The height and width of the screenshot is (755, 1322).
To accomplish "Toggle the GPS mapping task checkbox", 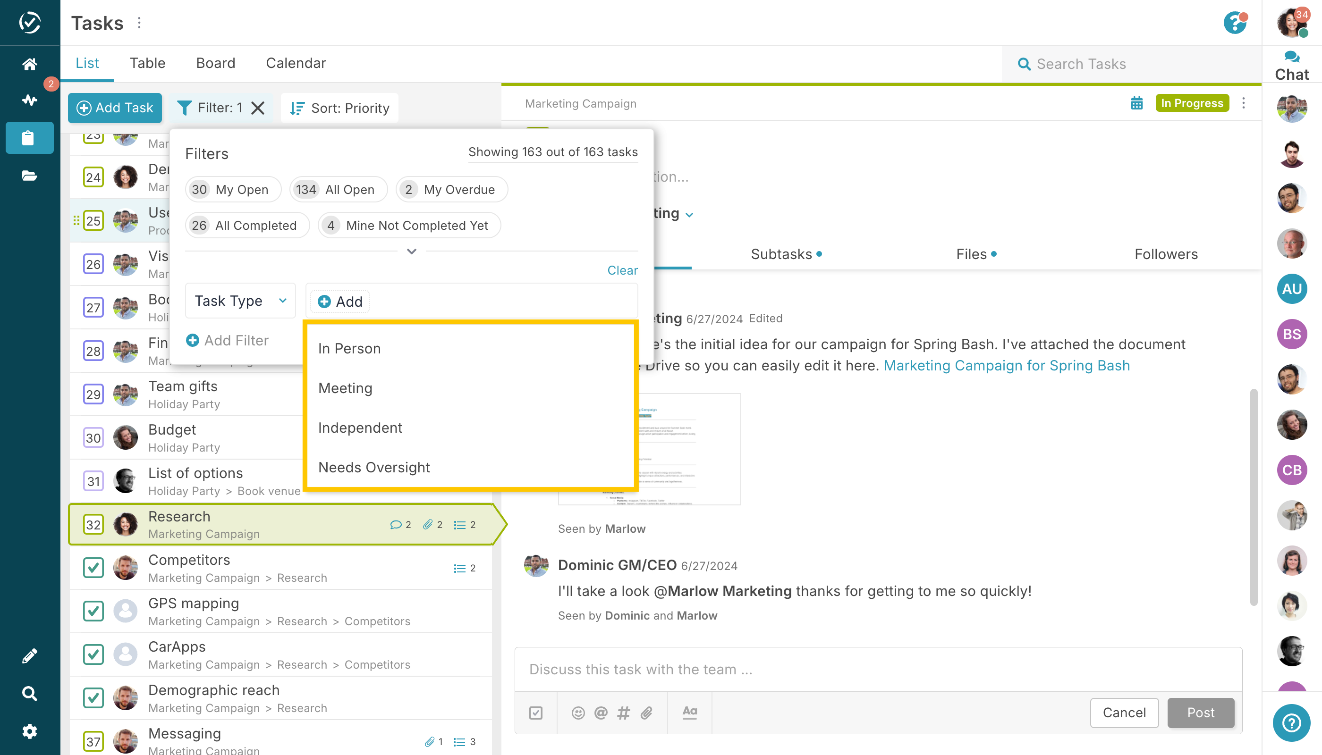I will click(x=93, y=611).
